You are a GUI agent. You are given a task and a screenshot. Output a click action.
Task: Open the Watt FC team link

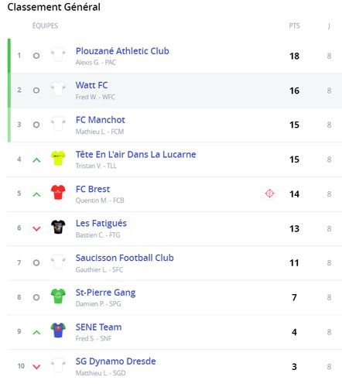91,85
